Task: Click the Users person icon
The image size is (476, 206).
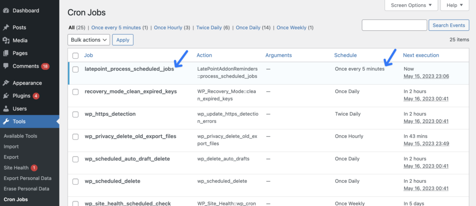Action: (x=6, y=109)
